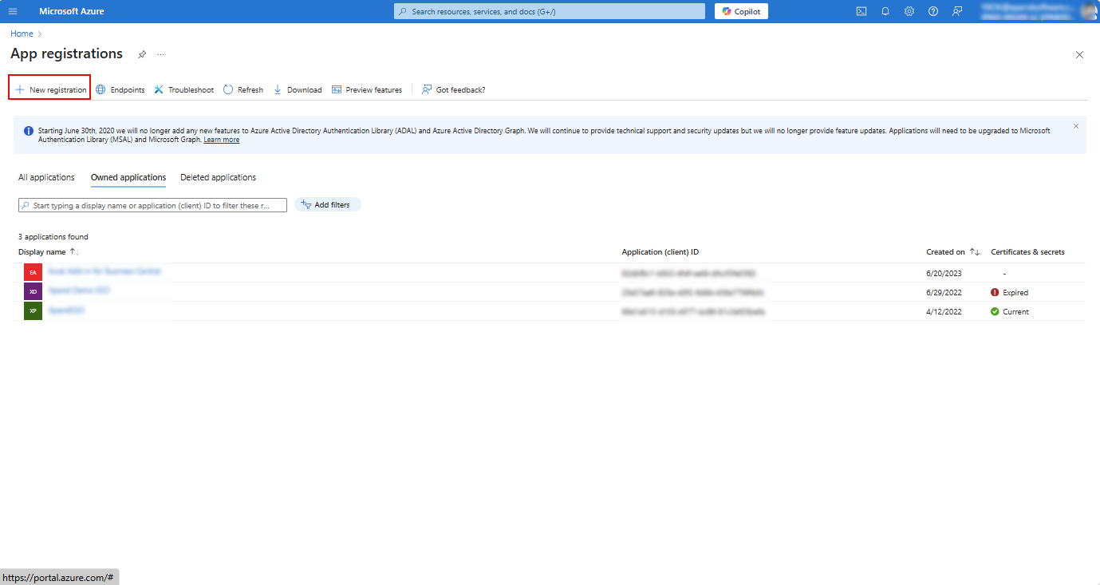The image size is (1100, 585).
Task: Open Endpoints from the toolbar
Action: pyautogui.click(x=120, y=89)
